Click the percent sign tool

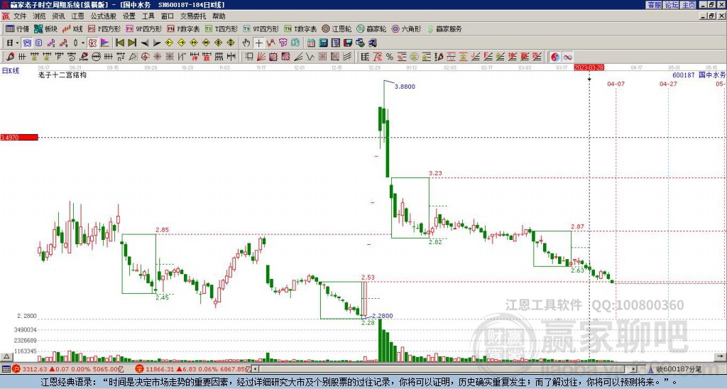click(x=389, y=56)
